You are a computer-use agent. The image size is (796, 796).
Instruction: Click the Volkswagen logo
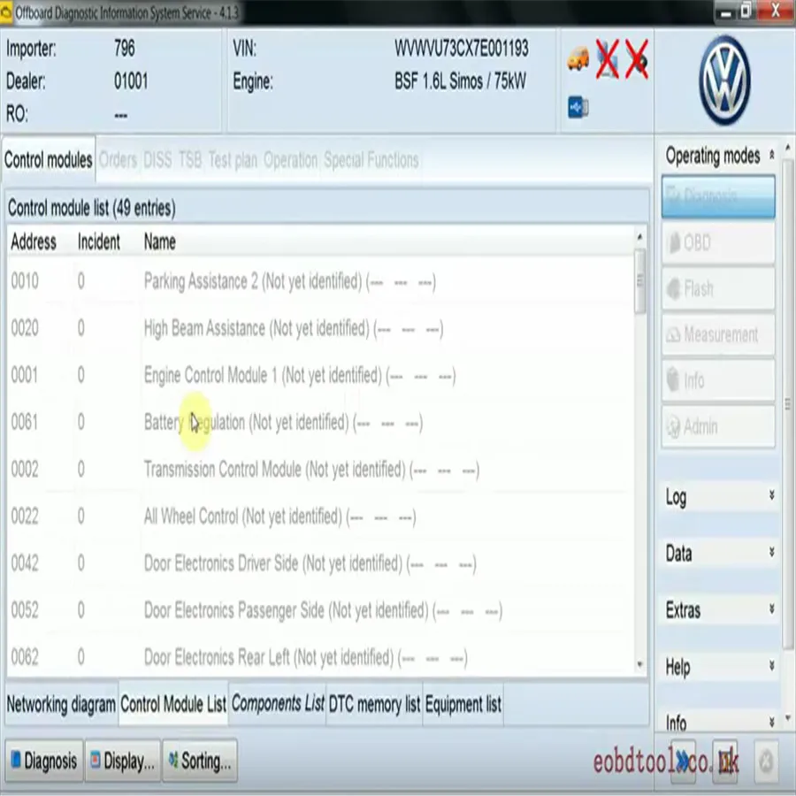[724, 80]
